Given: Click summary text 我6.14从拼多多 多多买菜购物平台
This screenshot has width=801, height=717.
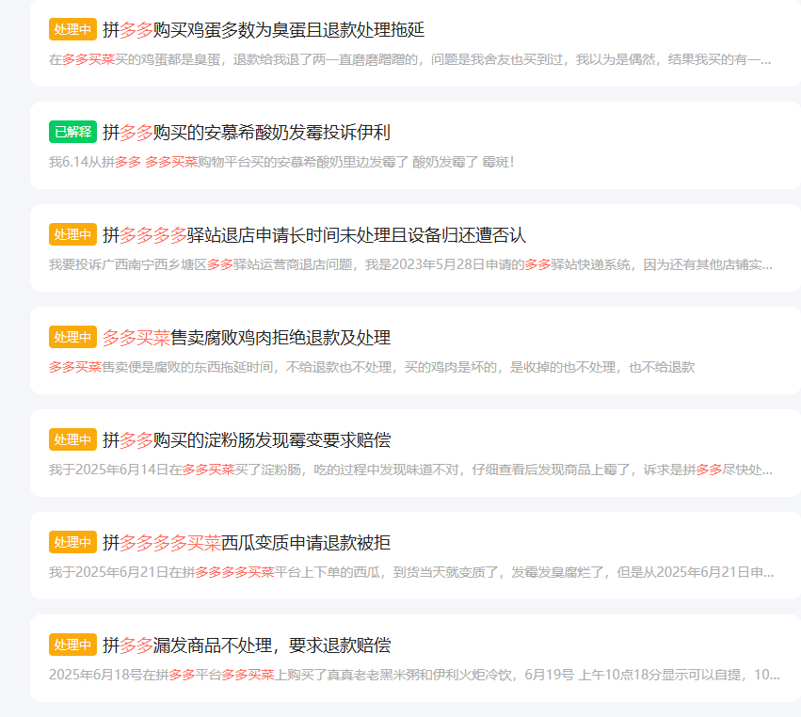Looking at the screenshot, I should pyautogui.click(x=281, y=162).
